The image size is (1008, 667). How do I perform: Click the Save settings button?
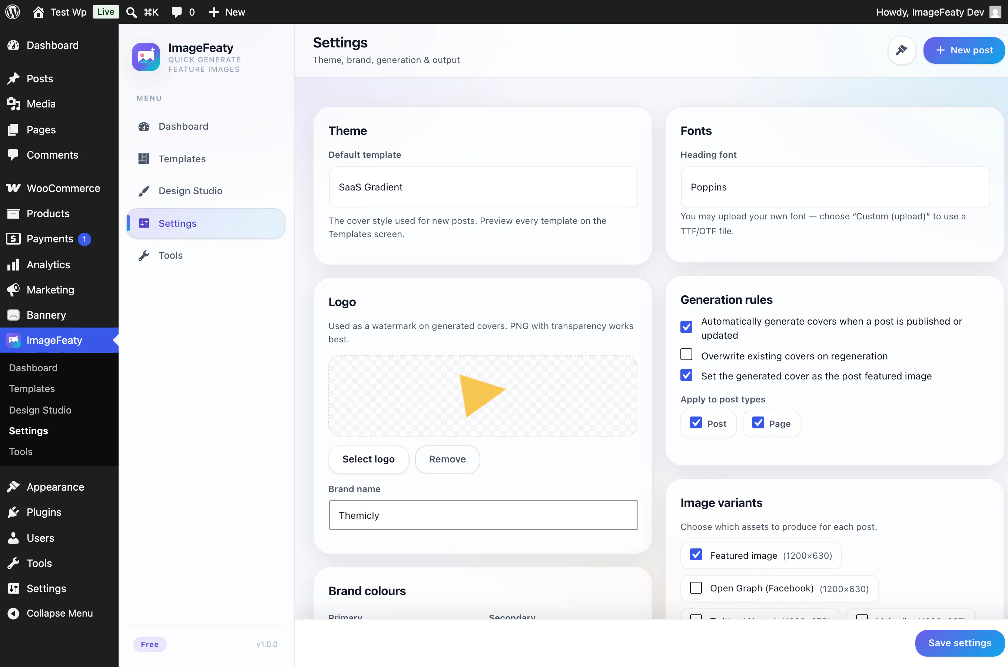pyautogui.click(x=959, y=643)
